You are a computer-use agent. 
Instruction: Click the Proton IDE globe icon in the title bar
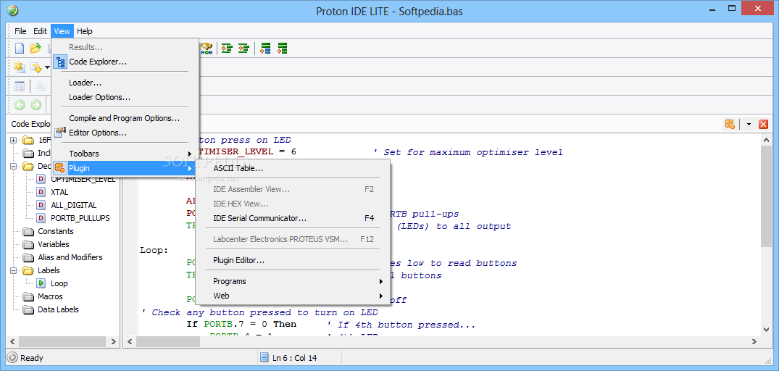(x=14, y=10)
